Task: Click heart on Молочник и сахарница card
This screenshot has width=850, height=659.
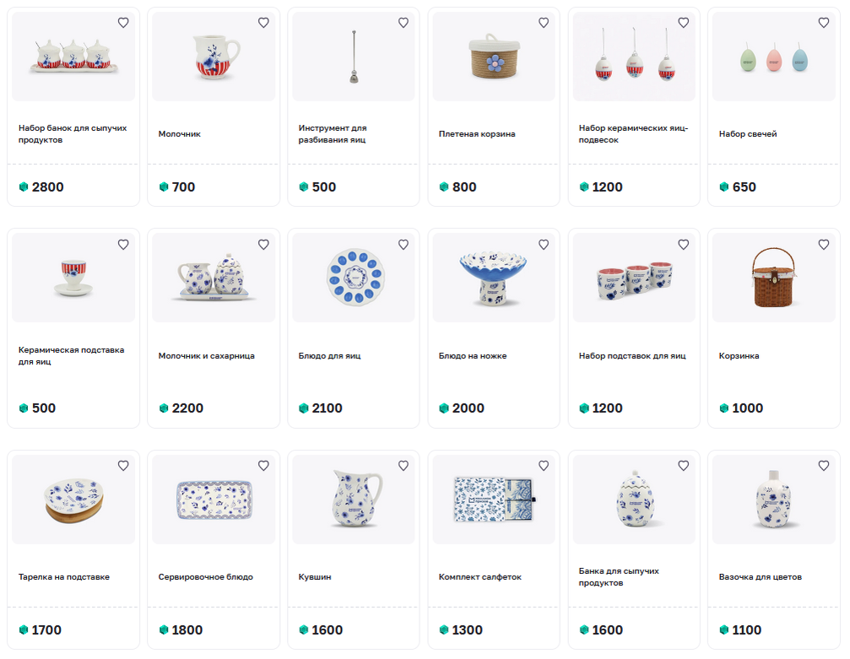Action: [x=263, y=245]
